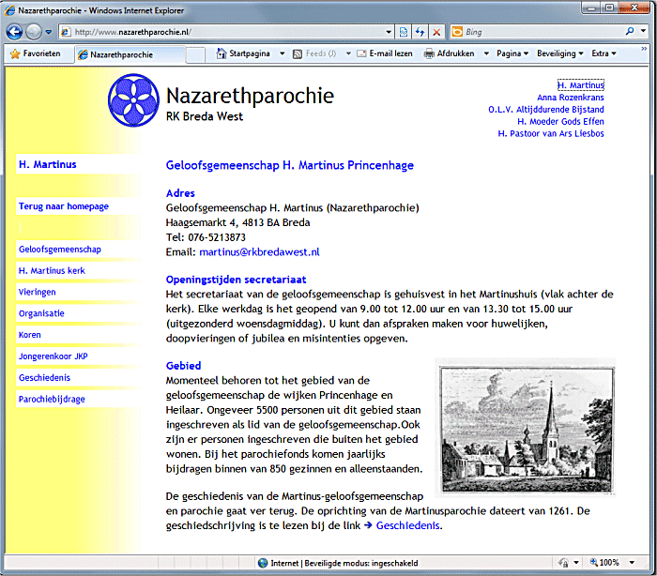
Task: Select the Nazarethparochie tab
Action: (x=130, y=54)
